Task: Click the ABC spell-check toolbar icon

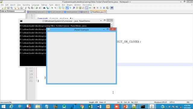Action: pyautogui.click(x=112, y=8)
